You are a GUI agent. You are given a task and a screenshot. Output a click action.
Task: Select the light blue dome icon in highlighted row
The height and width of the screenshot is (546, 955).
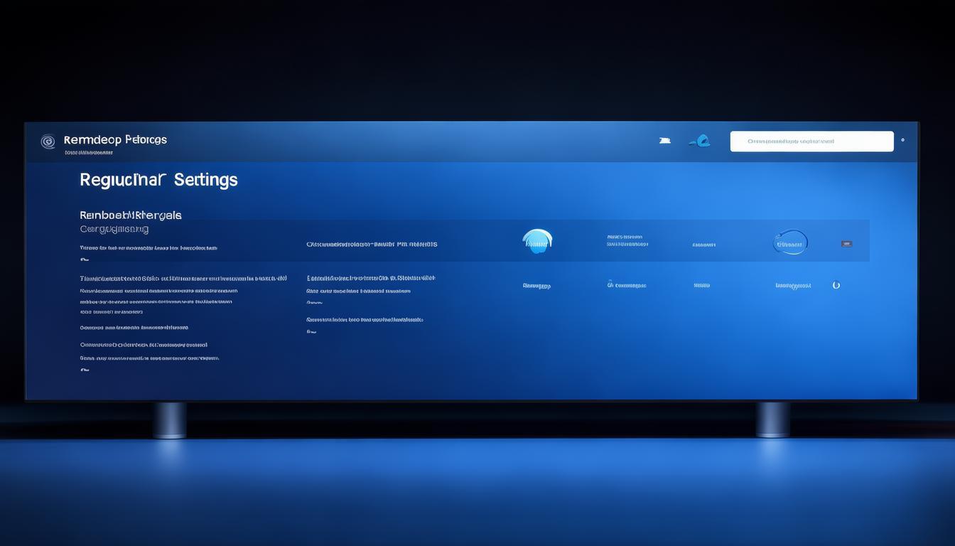click(x=537, y=242)
